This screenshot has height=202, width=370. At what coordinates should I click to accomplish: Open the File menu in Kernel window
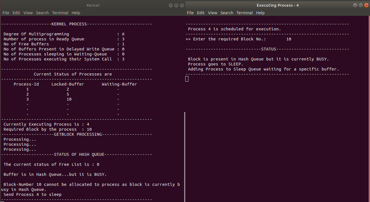coord(6,13)
